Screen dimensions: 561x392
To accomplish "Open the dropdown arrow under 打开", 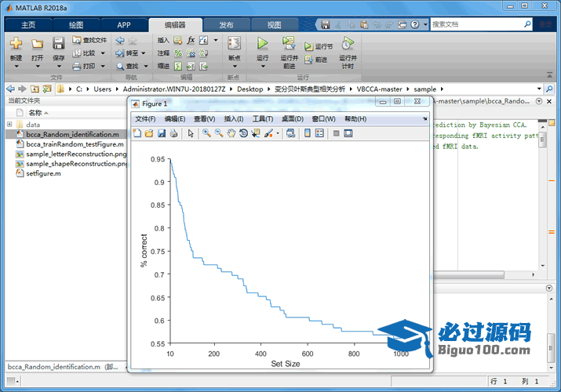I will [37, 67].
